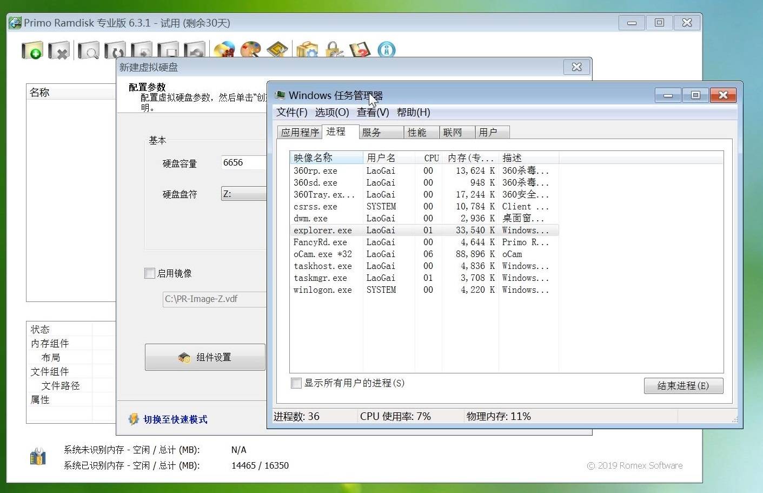This screenshot has width=763, height=493.
Task: Select the oCam.exe *32 process row
Action: (424, 254)
